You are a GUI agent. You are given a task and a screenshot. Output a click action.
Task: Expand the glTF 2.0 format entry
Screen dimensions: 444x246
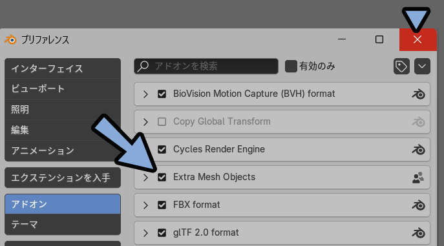pos(145,233)
